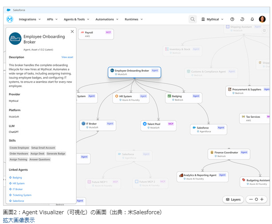Click the Inventory & Stock node icon
The height and width of the screenshot is (224, 272).
(167, 49)
